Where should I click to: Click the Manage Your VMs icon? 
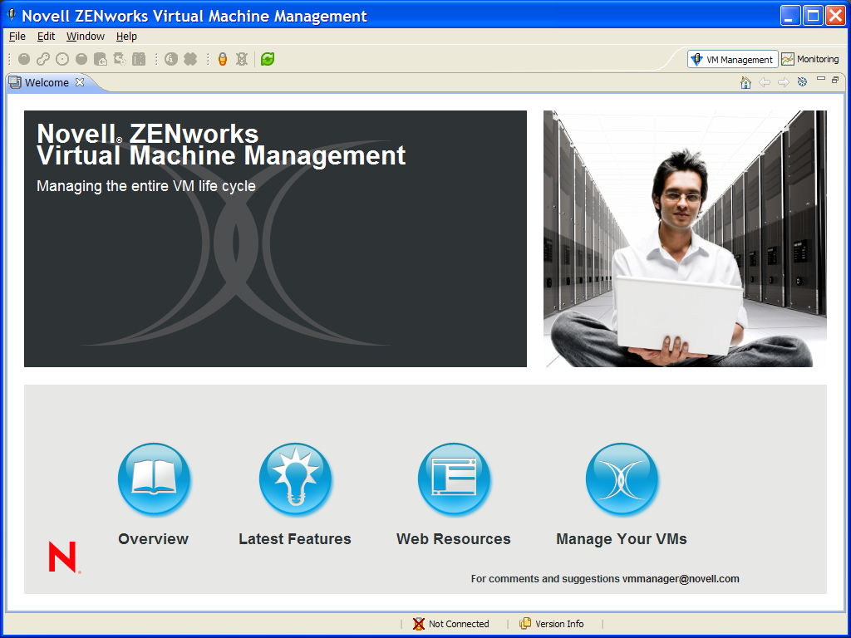(x=622, y=478)
